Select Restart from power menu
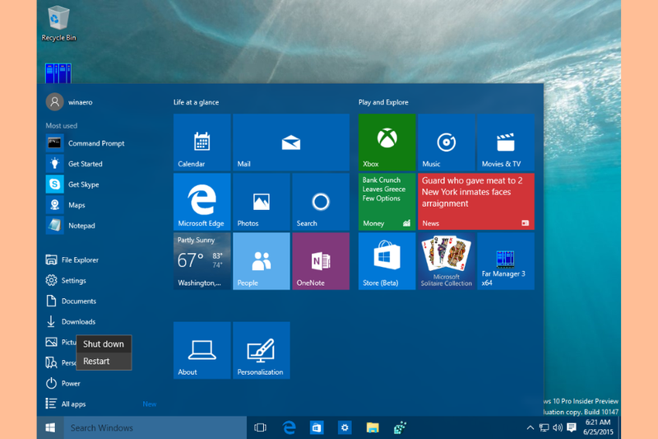The width and height of the screenshot is (658, 439). click(x=104, y=362)
